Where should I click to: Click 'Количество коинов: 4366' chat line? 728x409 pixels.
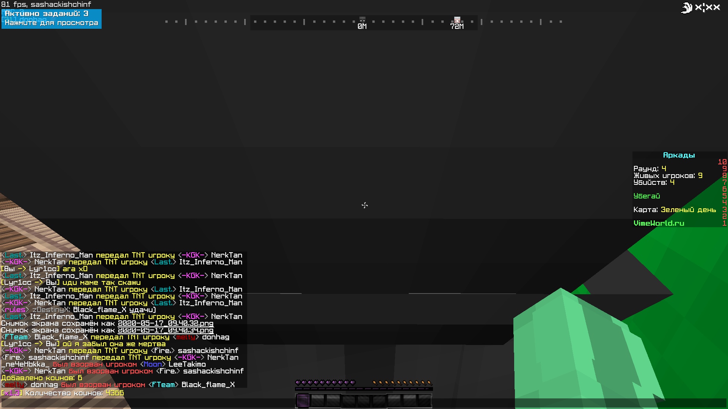(x=63, y=393)
